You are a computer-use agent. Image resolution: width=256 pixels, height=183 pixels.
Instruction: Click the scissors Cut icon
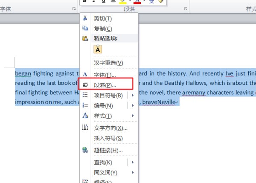pyautogui.click(x=85, y=18)
